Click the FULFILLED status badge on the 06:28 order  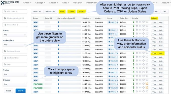[38, 84]
